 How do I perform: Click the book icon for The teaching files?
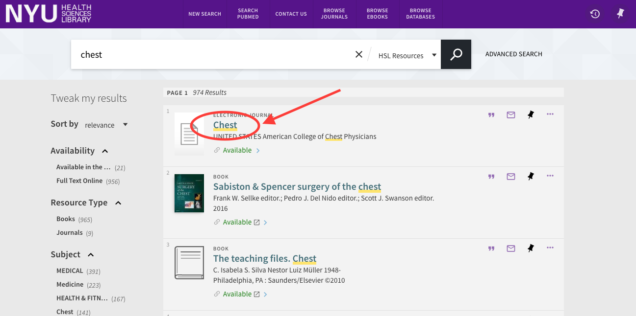(x=189, y=263)
